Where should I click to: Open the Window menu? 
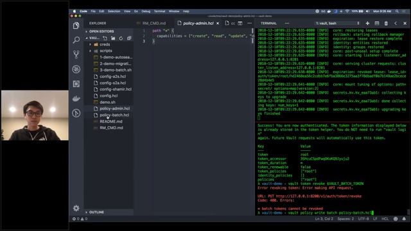(x=174, y=12)
